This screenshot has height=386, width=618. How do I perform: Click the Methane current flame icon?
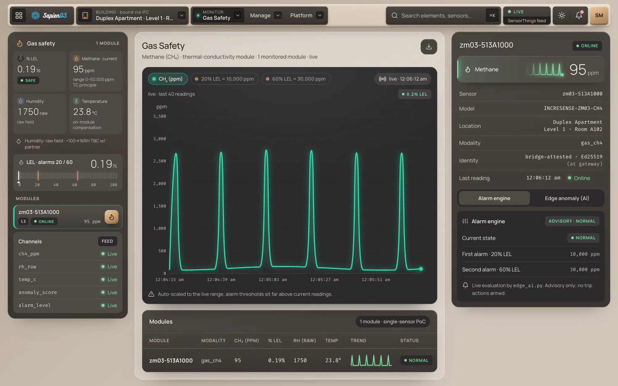(x=76, y=58)
